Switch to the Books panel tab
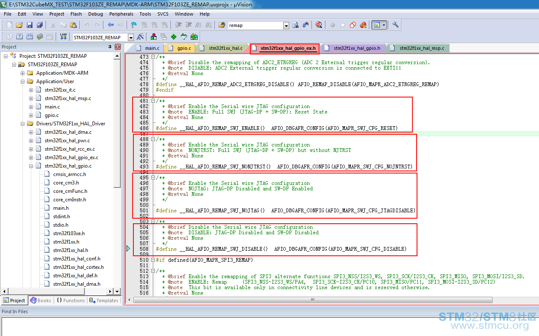The image size is (539, 336). click(x=41, y=301)
